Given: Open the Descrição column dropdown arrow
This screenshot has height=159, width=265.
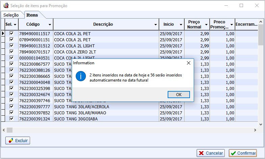Looking at the screenshot, I should 155,25.
